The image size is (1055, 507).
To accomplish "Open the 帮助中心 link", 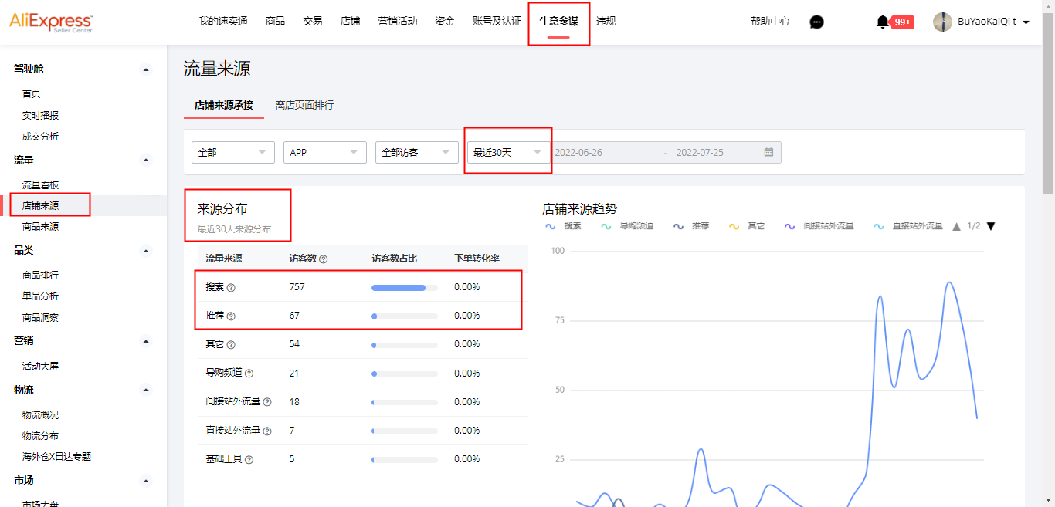I will coord(768,22).
